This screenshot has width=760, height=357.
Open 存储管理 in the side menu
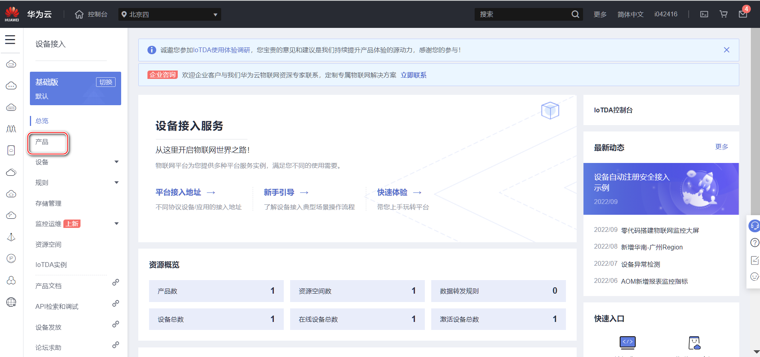point(48,203)
